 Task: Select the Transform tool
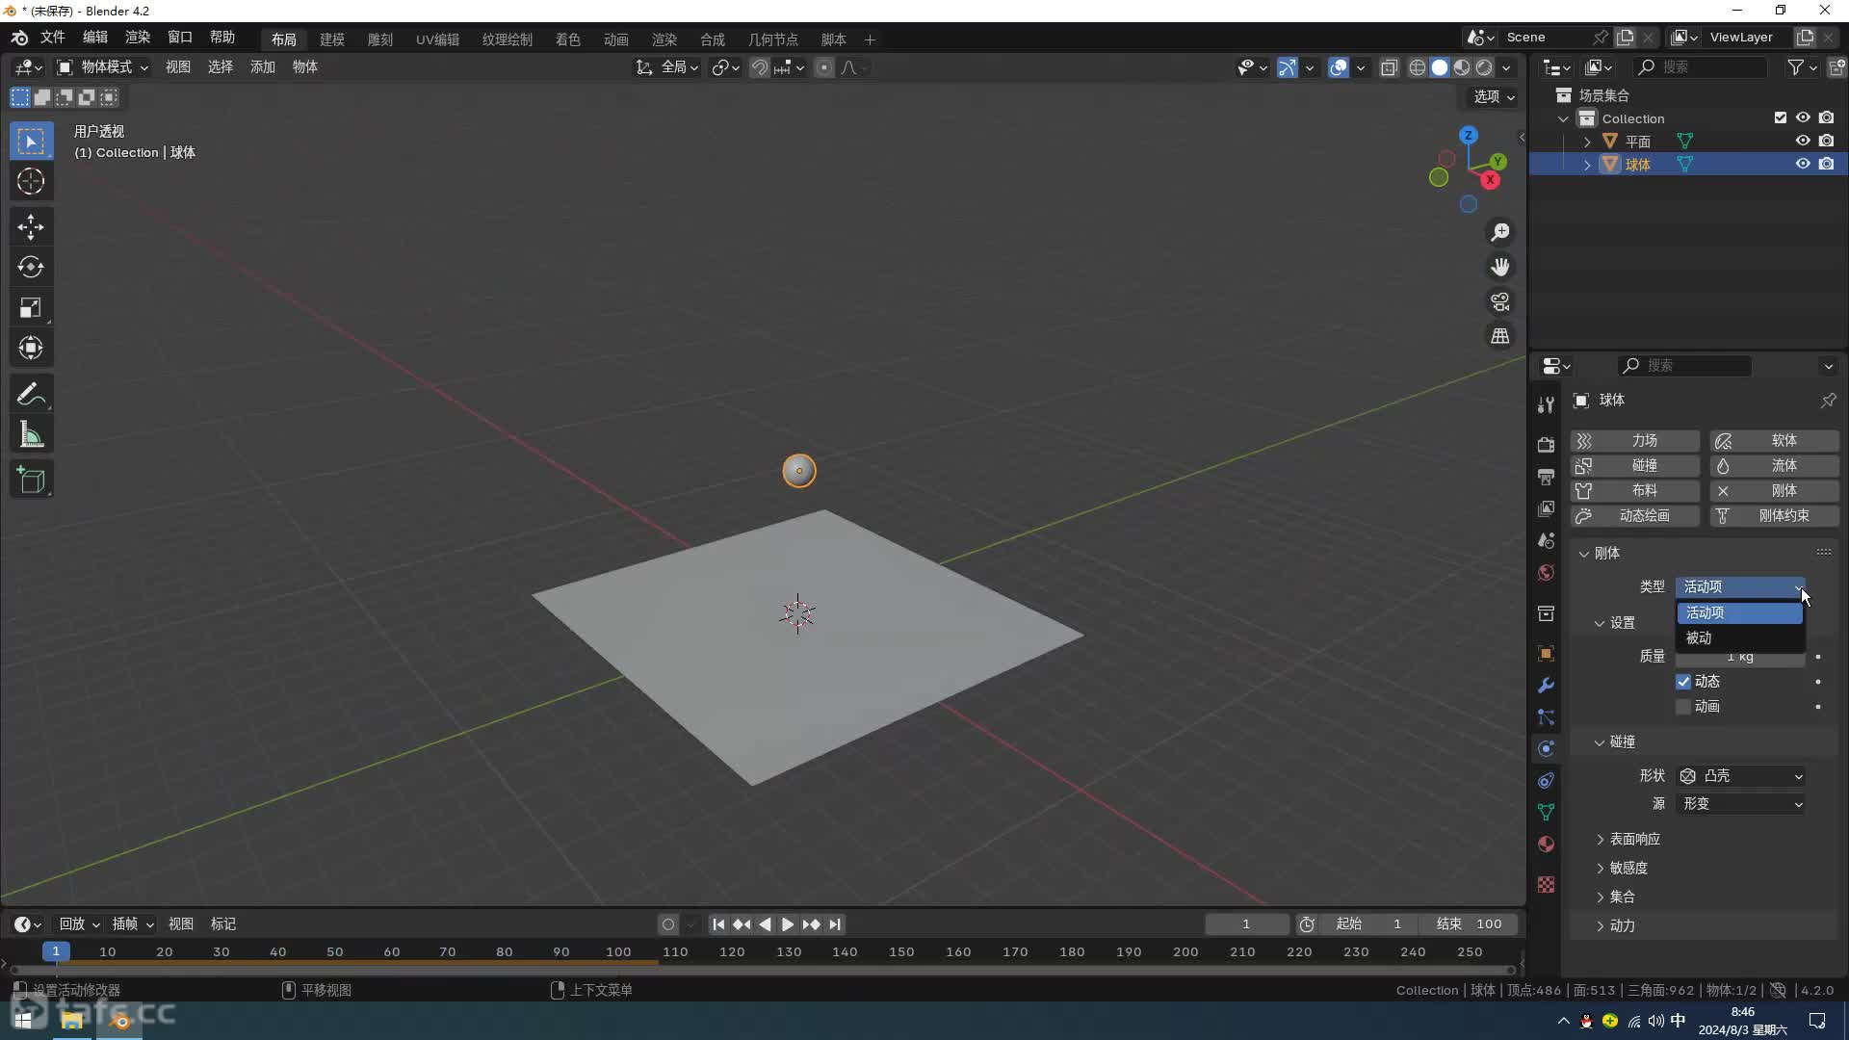31,348
